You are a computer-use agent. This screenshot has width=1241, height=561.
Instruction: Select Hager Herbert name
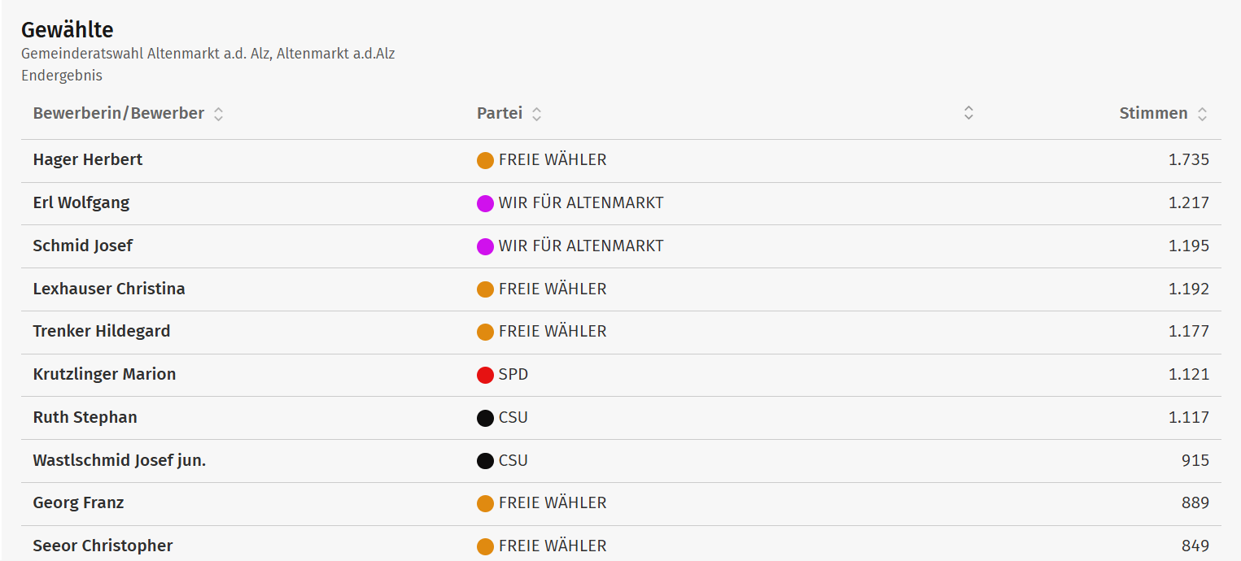88,159
